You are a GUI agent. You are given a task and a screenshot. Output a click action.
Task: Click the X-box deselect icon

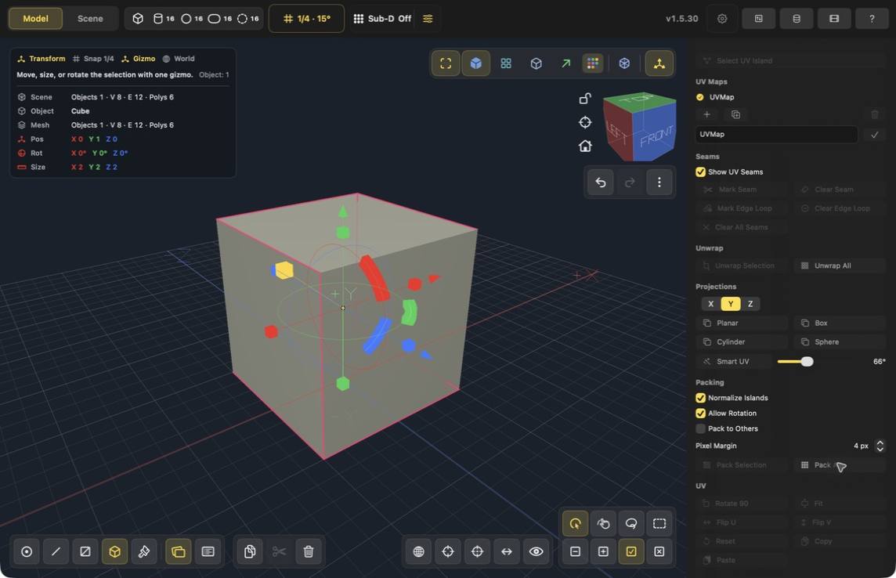pos(659,551)
